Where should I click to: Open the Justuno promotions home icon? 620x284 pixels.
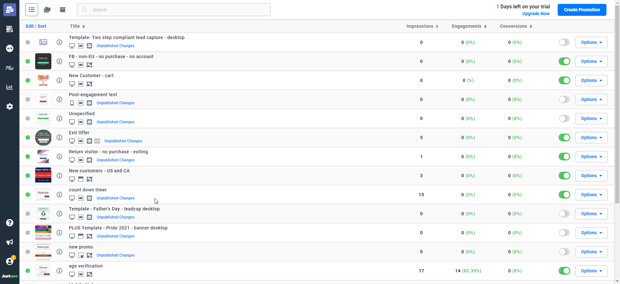pos(10,10)
